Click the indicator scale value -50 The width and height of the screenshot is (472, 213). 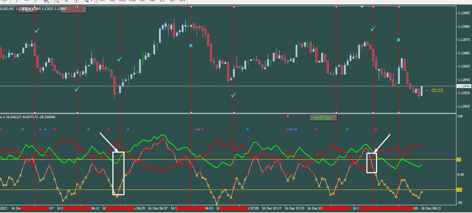click(460, 202)
